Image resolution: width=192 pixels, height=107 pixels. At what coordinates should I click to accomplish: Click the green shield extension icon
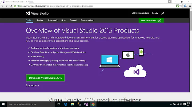177,6
